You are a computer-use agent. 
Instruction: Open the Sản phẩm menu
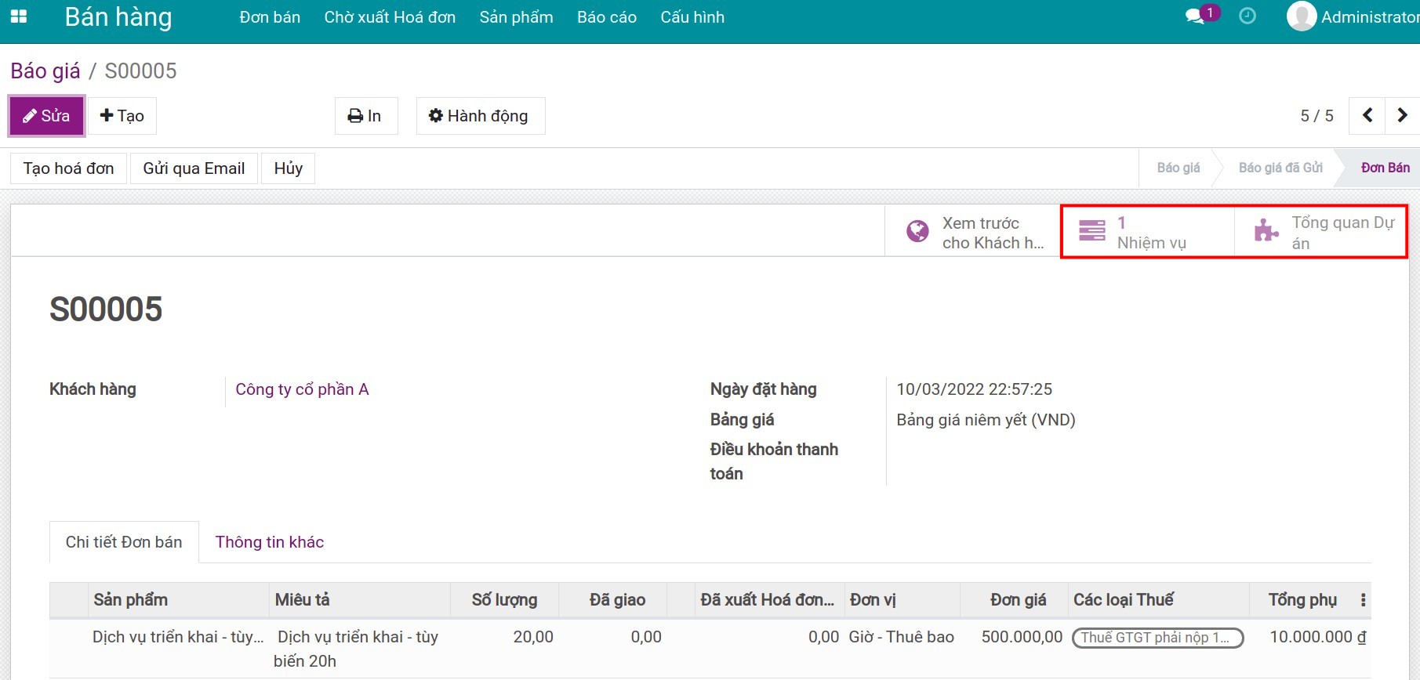pyautogui.click(x=516, y=17)
